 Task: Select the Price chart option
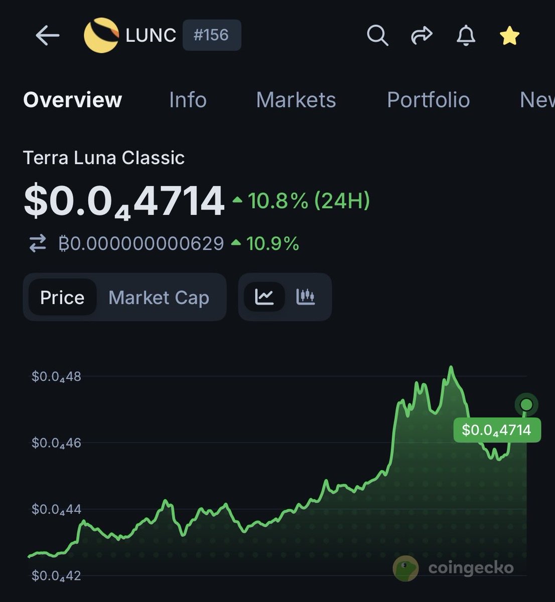(62, 297)
